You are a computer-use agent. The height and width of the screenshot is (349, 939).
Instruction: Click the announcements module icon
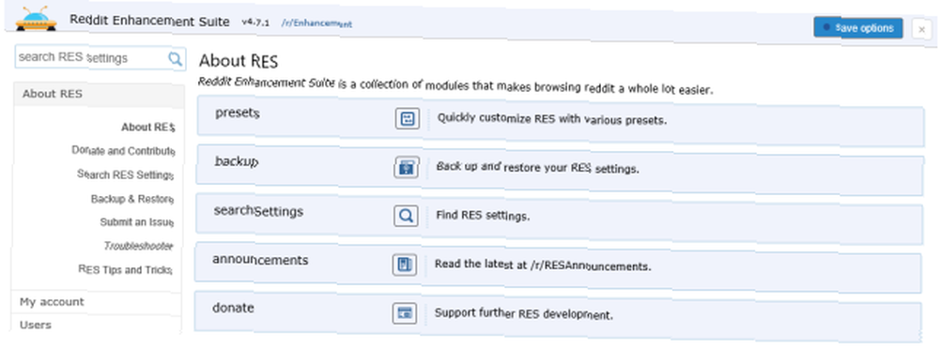pos(405,264)
